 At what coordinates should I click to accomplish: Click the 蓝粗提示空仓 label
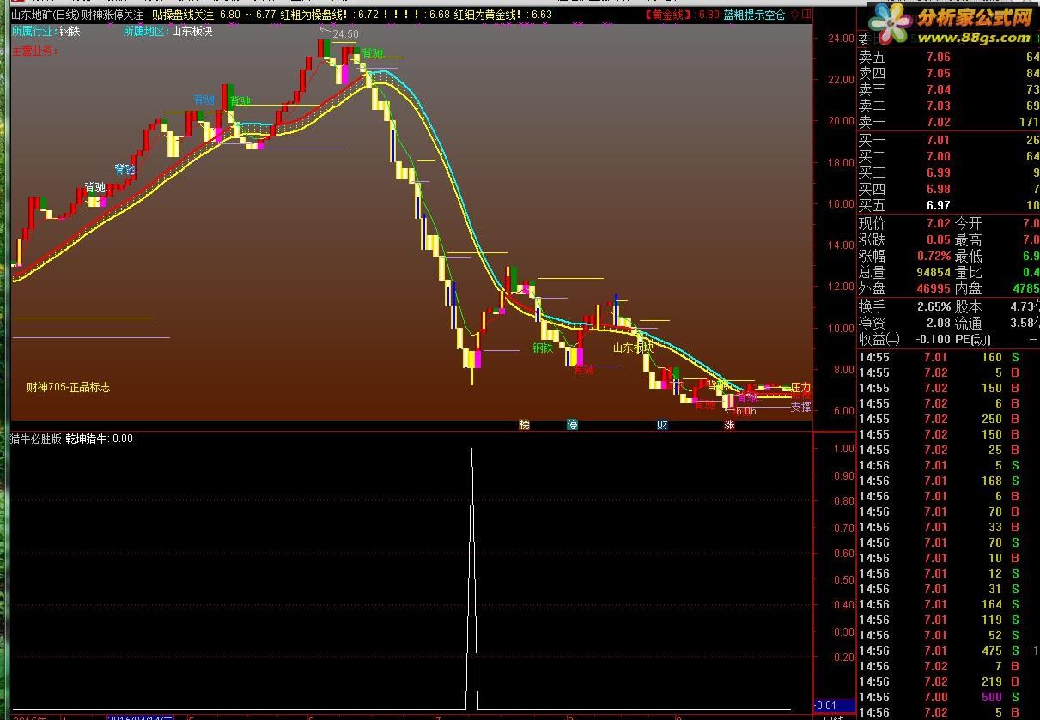[x=754, y=15]
